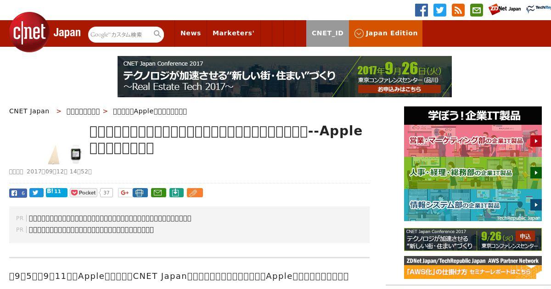Open the enterprise IT products learning banner header
551x289 pixels.
click(x=473, y=116)
